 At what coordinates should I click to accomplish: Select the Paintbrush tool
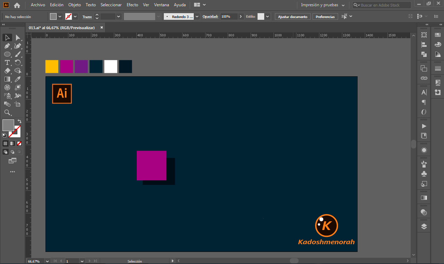(x=18, y=54)
